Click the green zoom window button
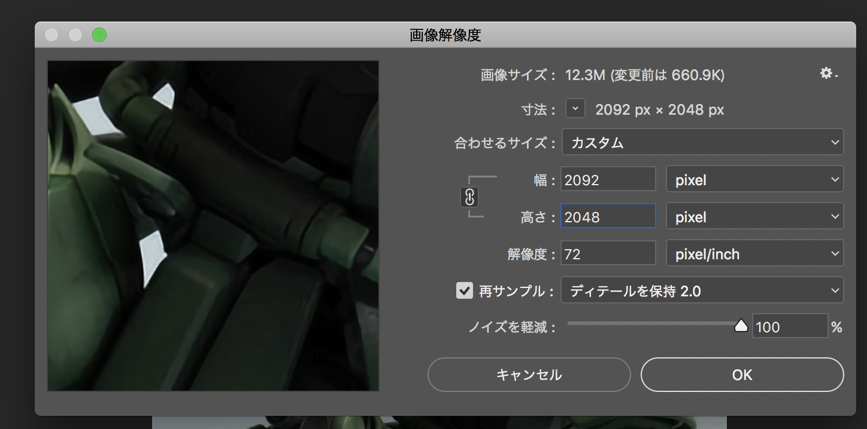This screenshot has height=429, width=867. click(x=99, y=35)
